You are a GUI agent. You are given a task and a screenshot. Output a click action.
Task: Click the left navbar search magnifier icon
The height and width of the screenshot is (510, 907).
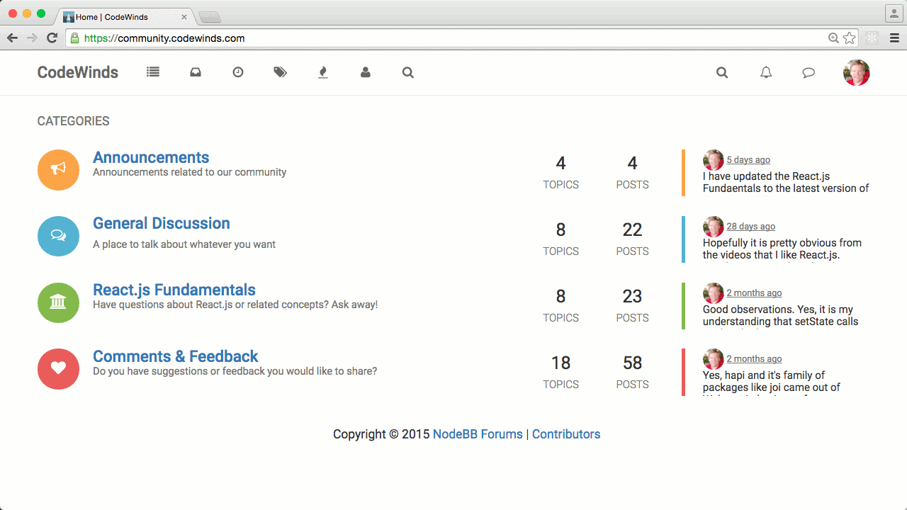(x=408, y=72)
